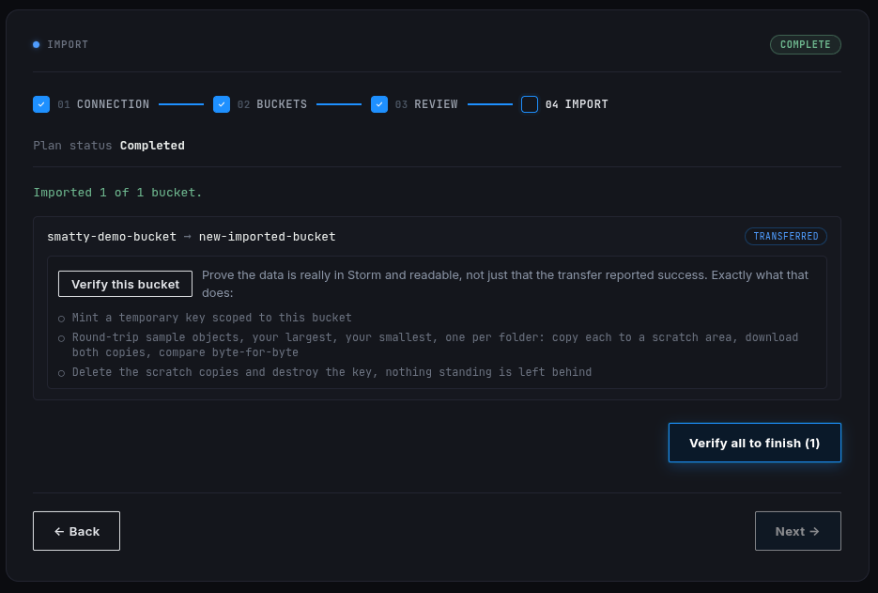This screenshot has width=878, height=593.
Task: Click the COMPLETE status badge
Action: tap(805, 44)
